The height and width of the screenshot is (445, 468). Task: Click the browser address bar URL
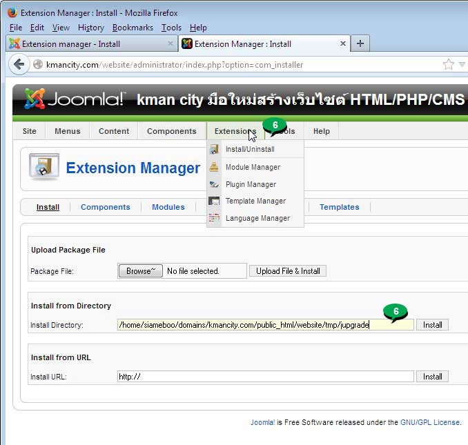pyautogui.click(x=175, y=65)
